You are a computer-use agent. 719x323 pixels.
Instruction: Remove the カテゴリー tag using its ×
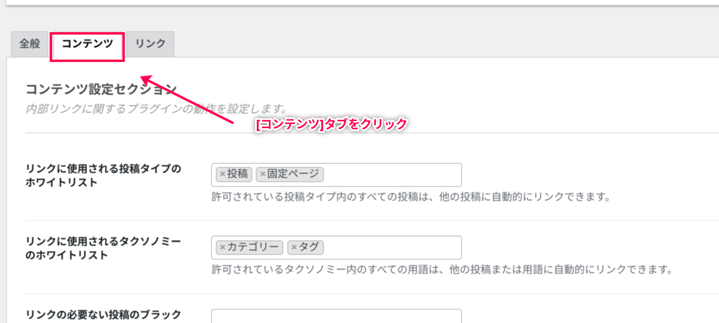point(223,247)
